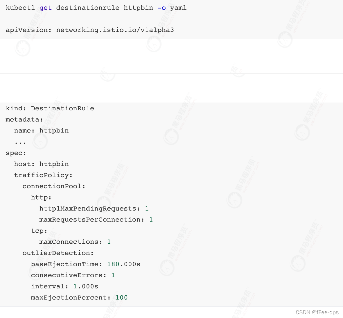The image size is (343, 318).
Task: Click the spec: key line
Action: point(16,153)
